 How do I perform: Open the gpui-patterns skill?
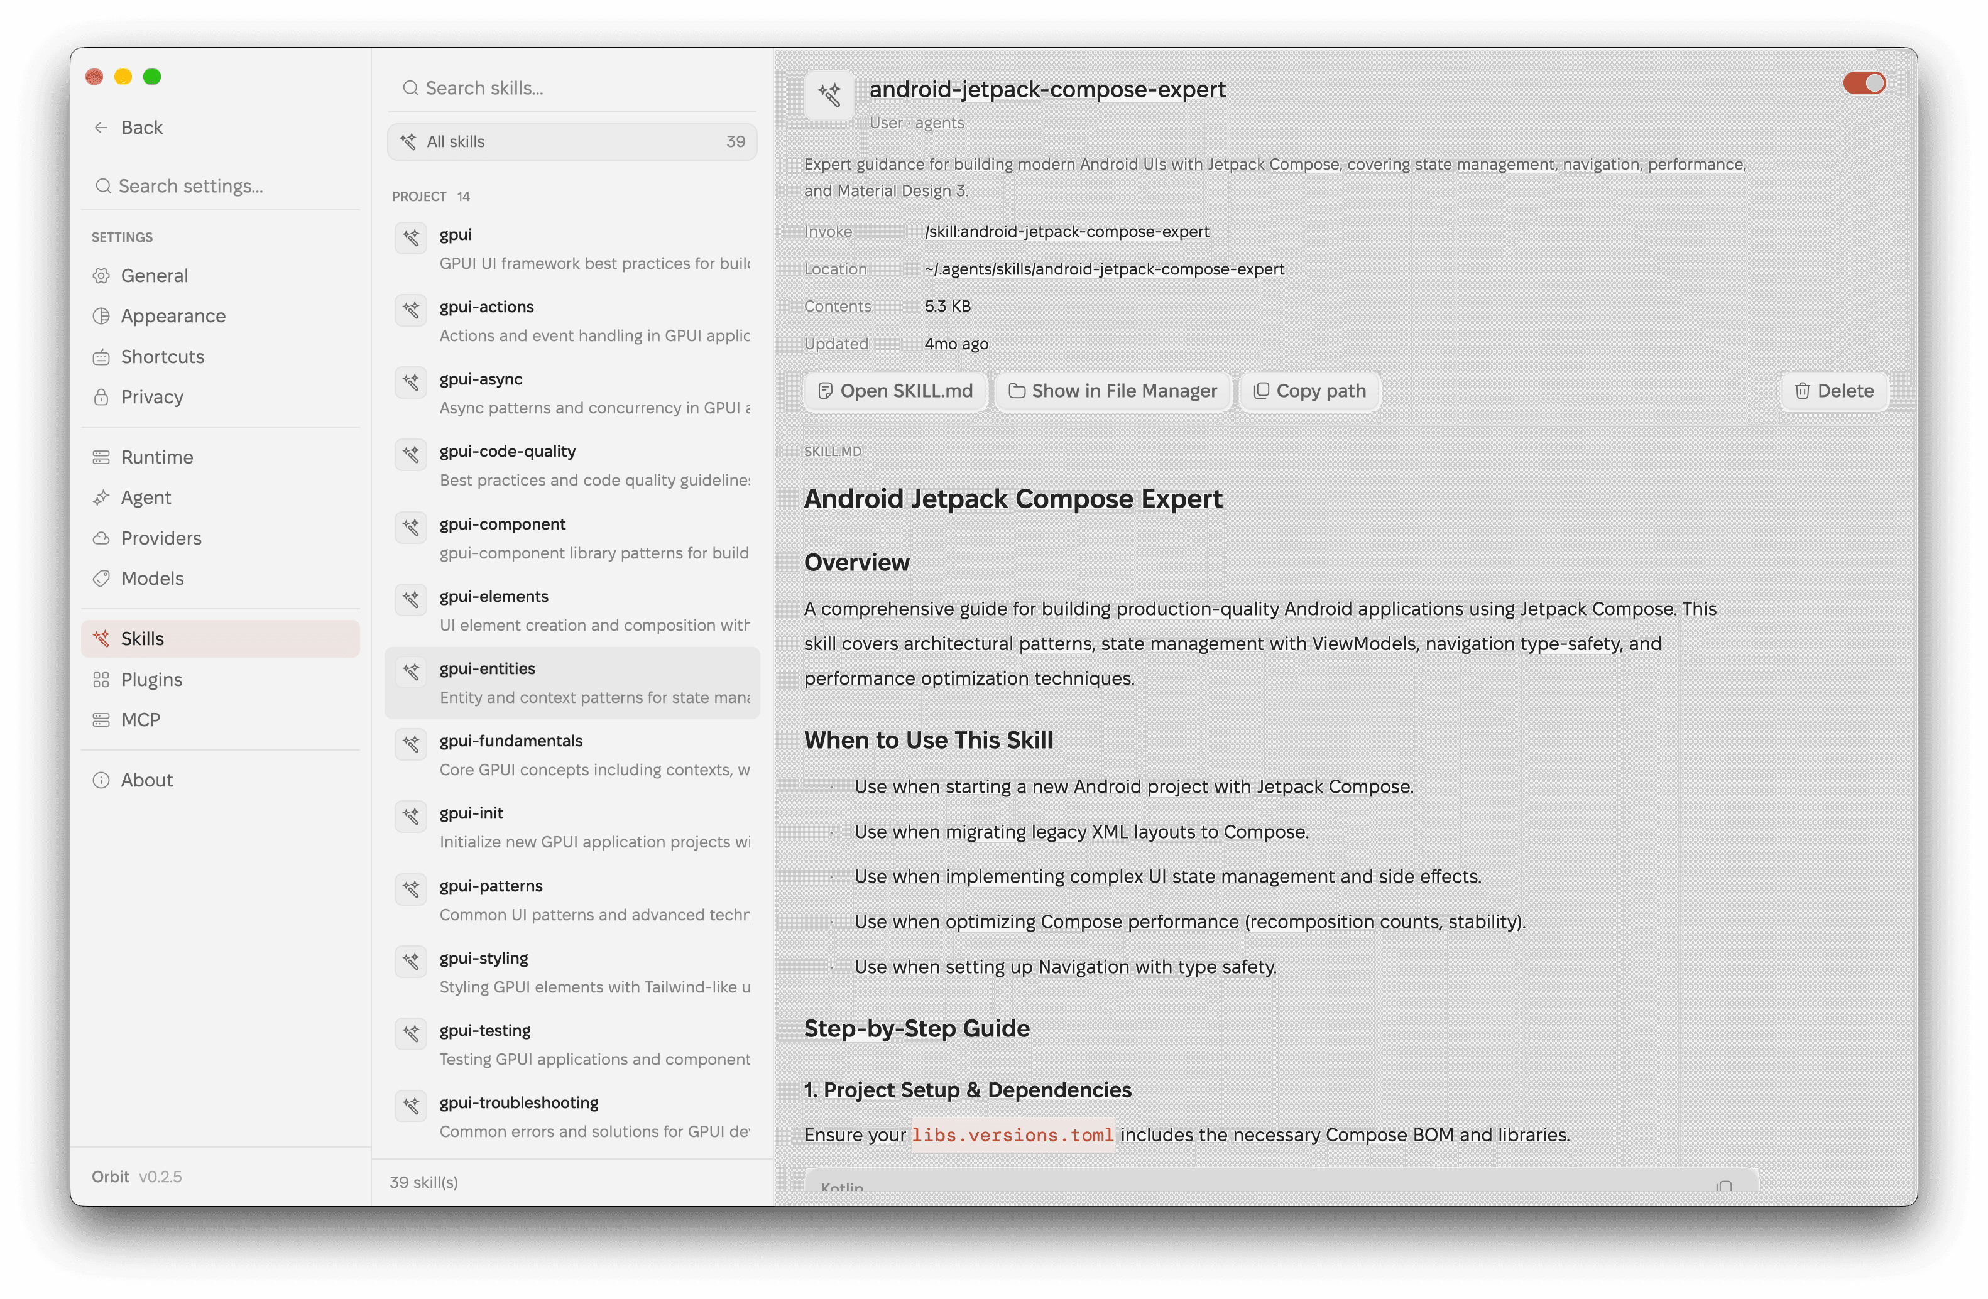(x=572, y=900)
